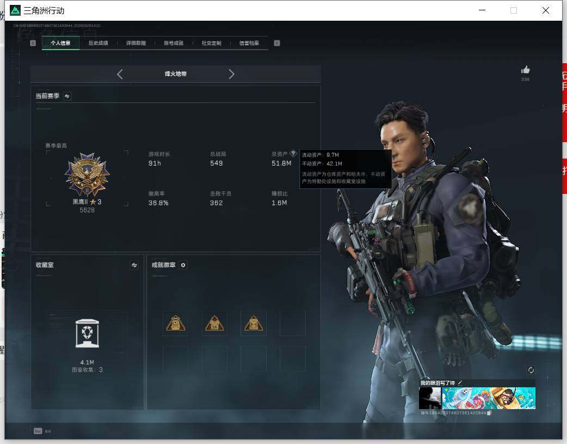Toggle season view with 当前赛季 swap icon
Image resolution: width=567 pixels, height=444 pixels.
coord(67,96)
